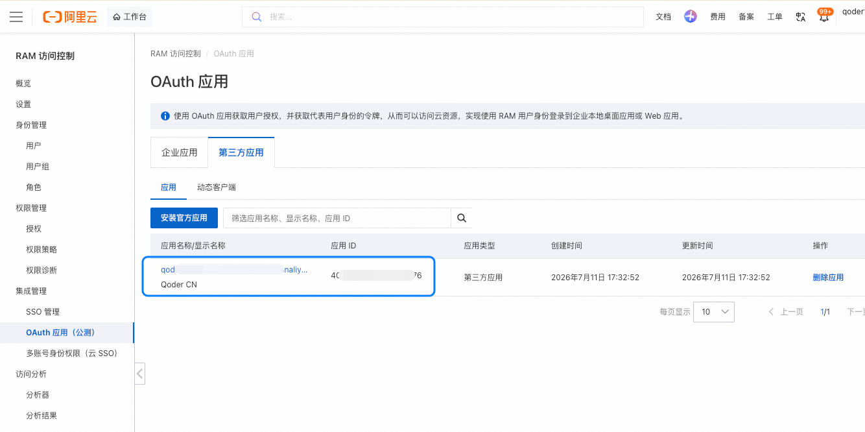Focus the application filter input field
The height and width of the screenshot is (432, 865).
337,218
